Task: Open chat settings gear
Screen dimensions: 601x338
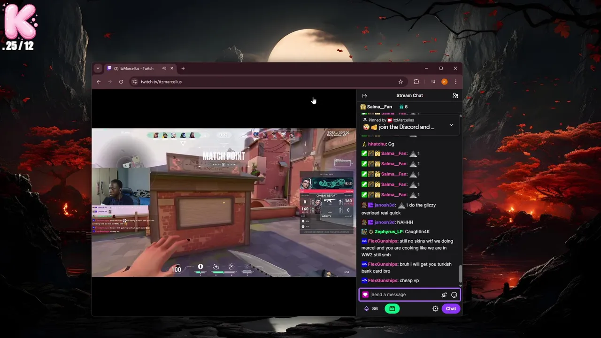Action: pyautogui.click(x=435, y=308)
